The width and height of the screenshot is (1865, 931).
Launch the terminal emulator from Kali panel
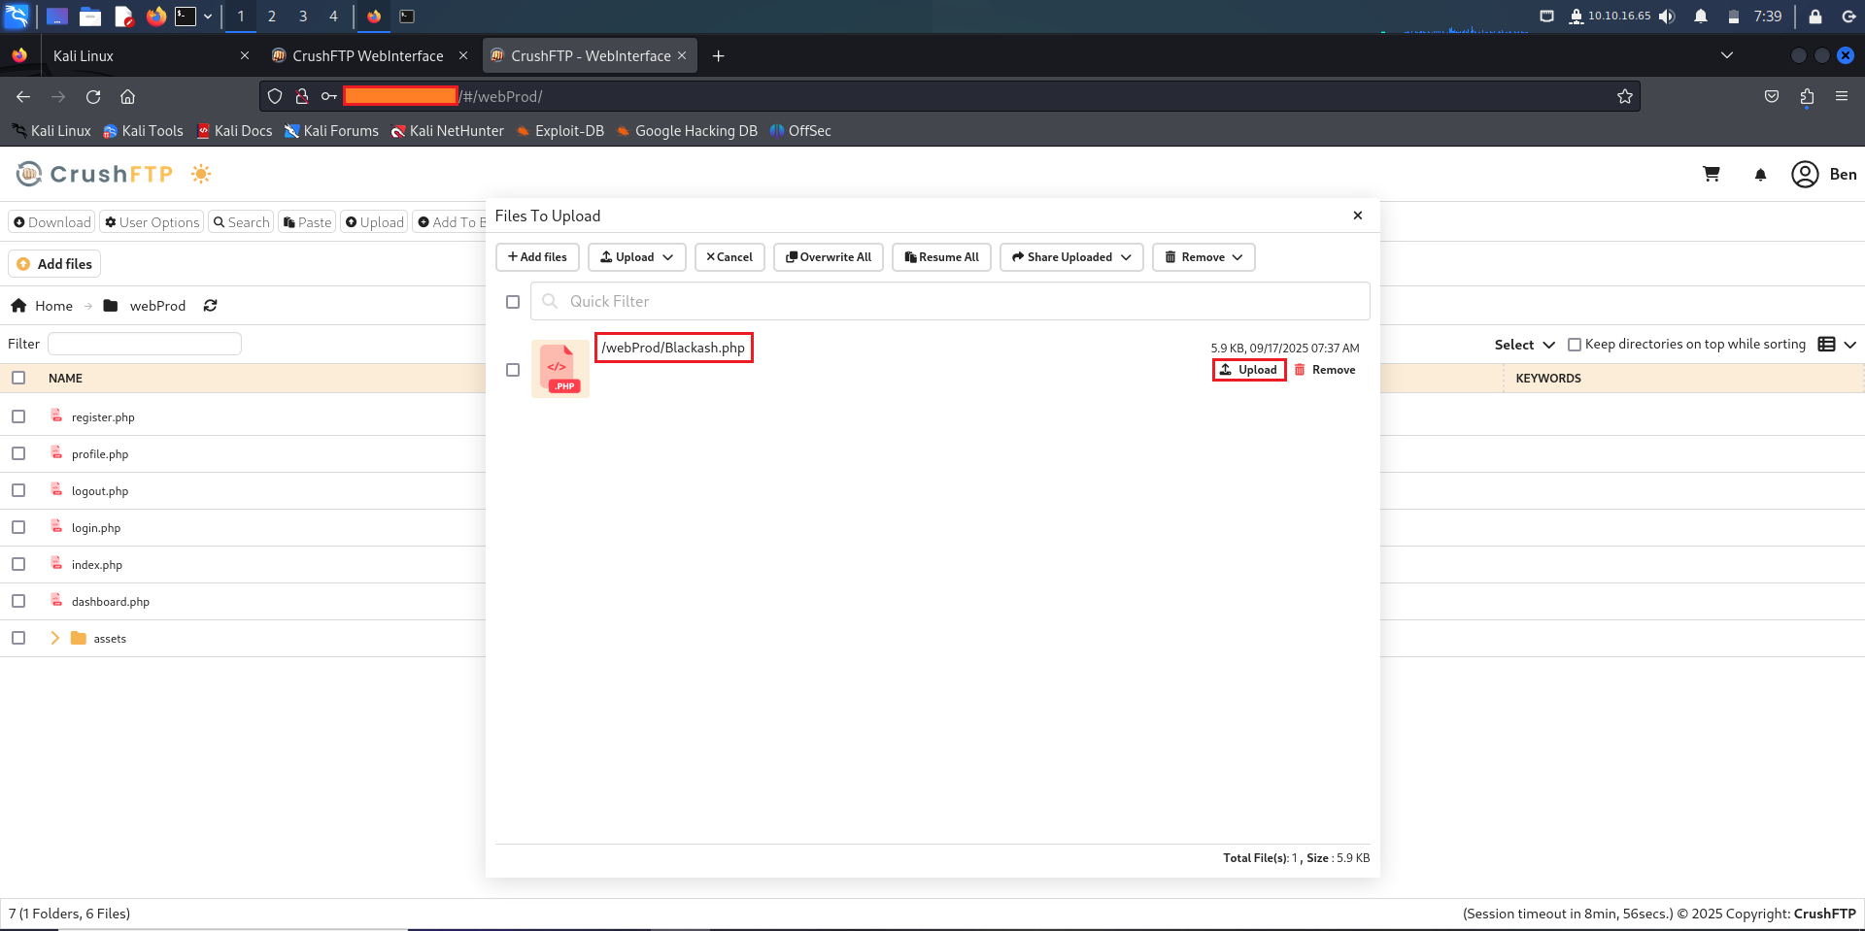(x=186, y=16)
